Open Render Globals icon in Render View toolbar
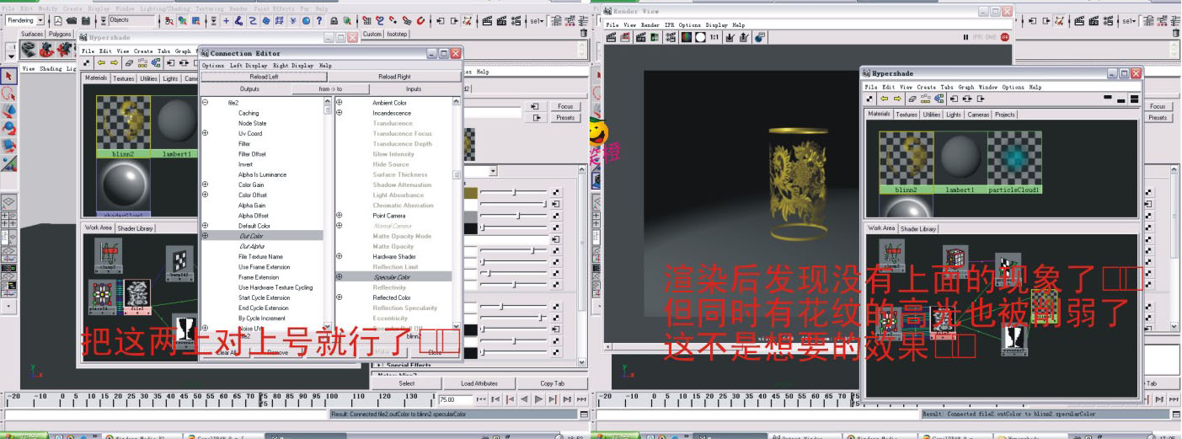The height and width of the screenshot is (439, 1182). tap(671, 37)
